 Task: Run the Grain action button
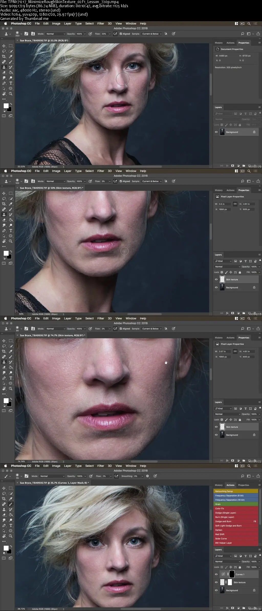pos(236,504)
